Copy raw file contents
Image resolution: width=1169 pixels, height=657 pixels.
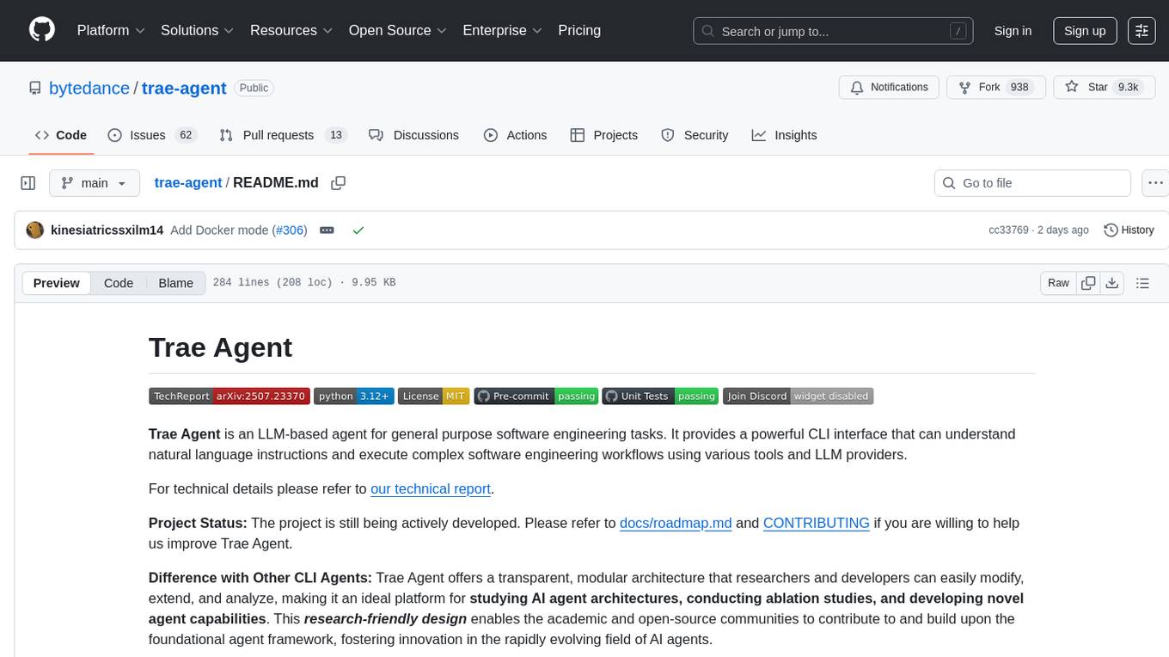(1088, 283)
